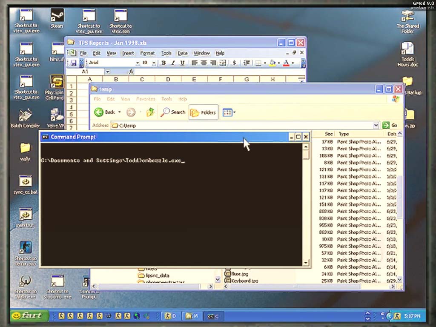Open the Excel Edit menu
Image resolution: width=436 pixels, height=327 pixels.
pyautogui.click(x=97, y=53)
